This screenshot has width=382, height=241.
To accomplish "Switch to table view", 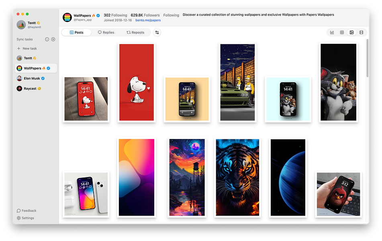I will point(342,33).
